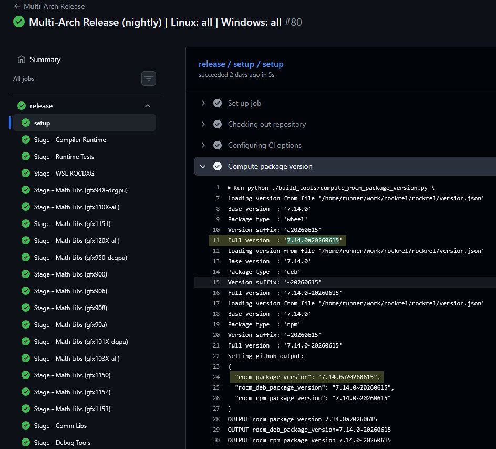Expand the Set up job step chevron
The image size is (496, 449).
click(x=203, y=103)
